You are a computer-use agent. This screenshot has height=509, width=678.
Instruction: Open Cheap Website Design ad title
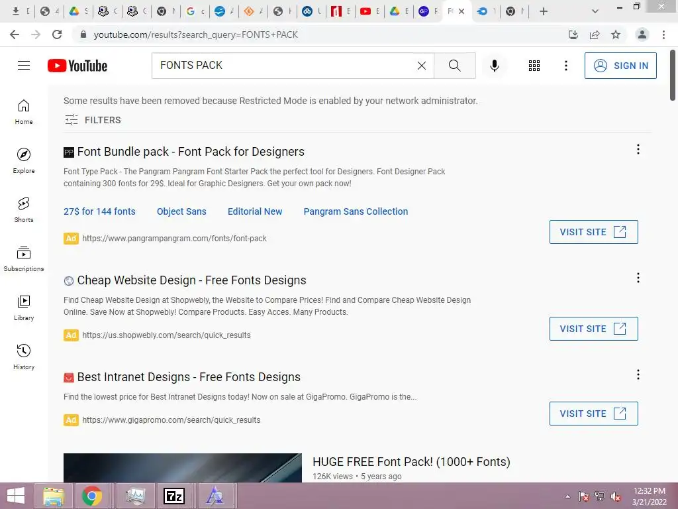[x=191, y=280]
